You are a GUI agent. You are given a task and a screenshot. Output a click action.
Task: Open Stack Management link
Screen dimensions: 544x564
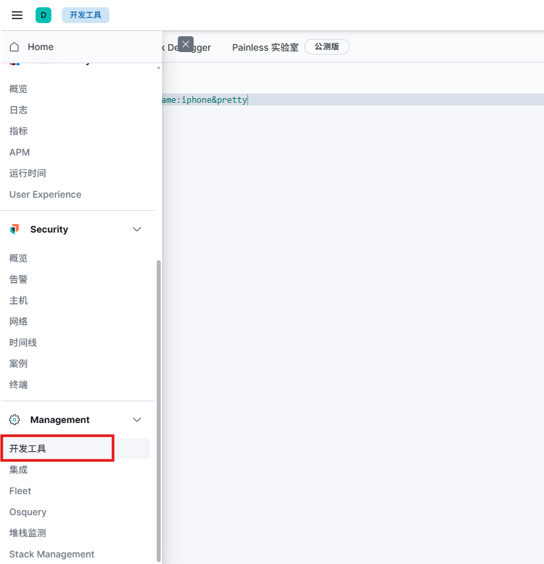pyautogui.click(x=52, y=554)
